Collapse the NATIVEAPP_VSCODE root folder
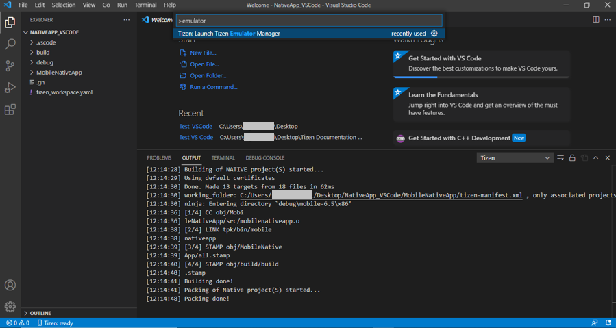This screenshot has width=616, height=328. point(54,32)
